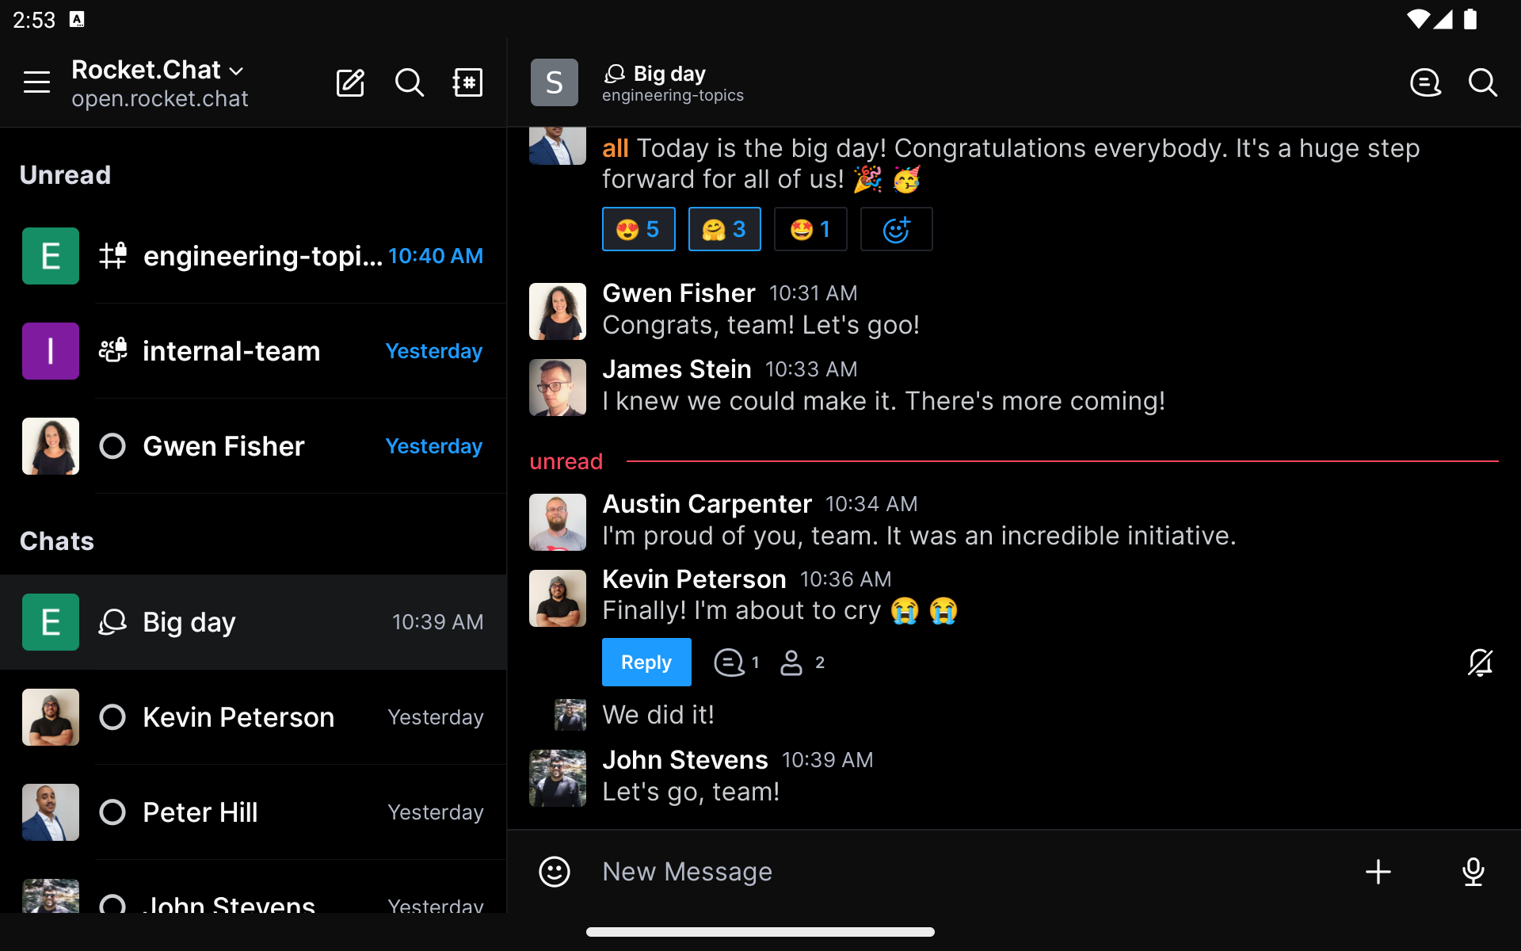
Task: Toggle the star-struck reaction with 1
Action: [x=810, y=230]
